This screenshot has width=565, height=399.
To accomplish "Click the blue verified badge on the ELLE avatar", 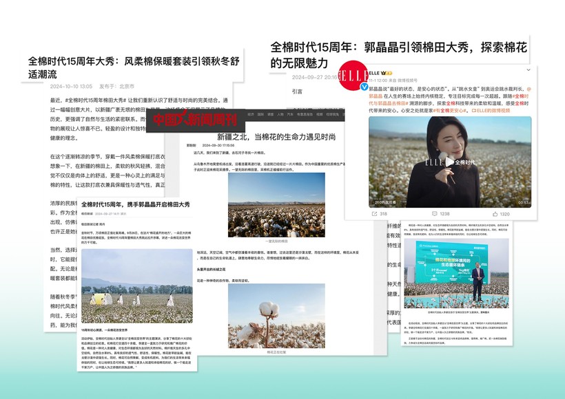I will click(364, 87).
